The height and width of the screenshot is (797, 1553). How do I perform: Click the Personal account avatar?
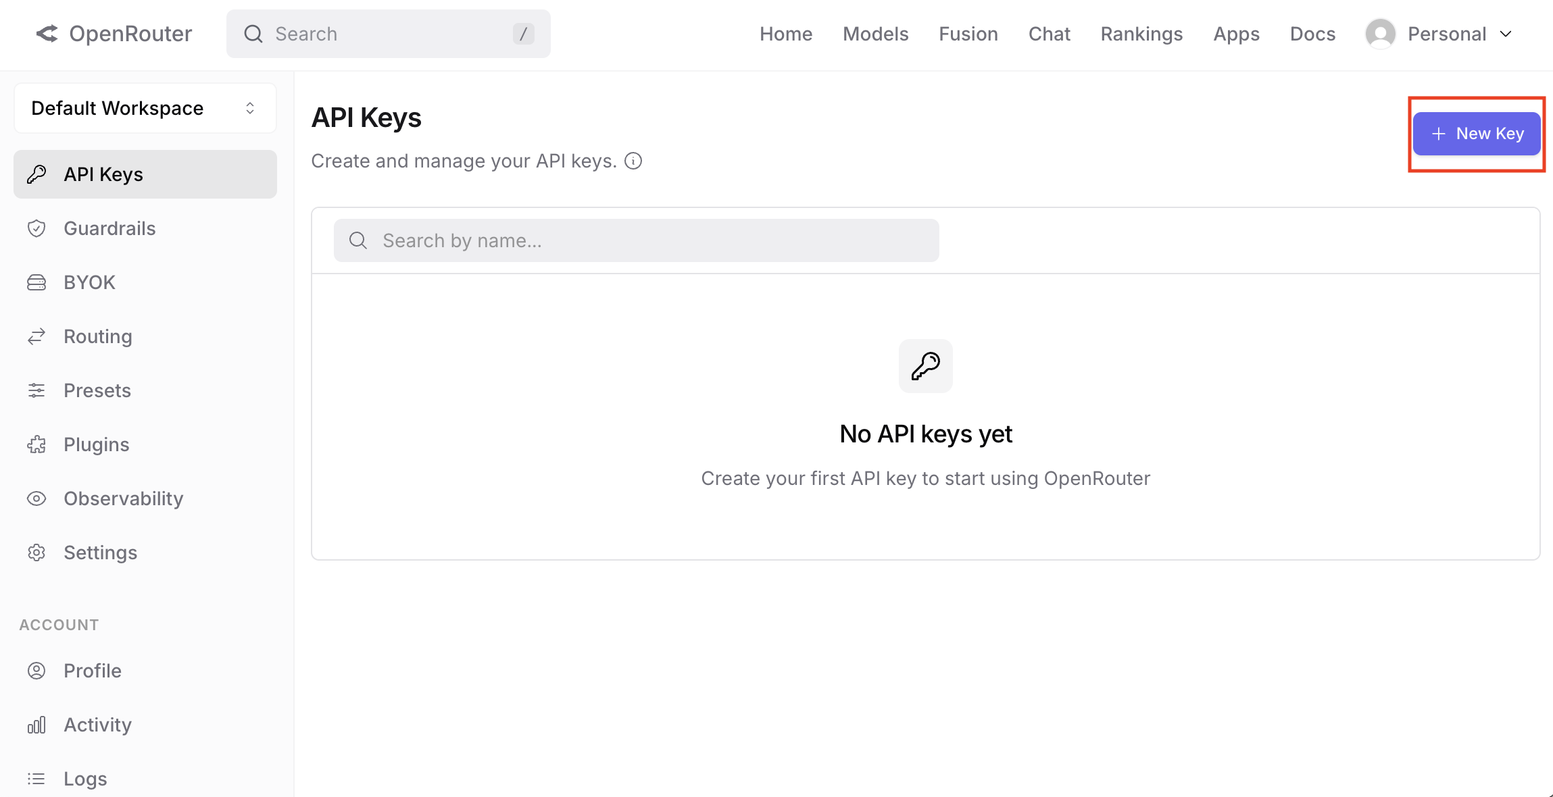pyautogui.click(x=1381, y=34)
